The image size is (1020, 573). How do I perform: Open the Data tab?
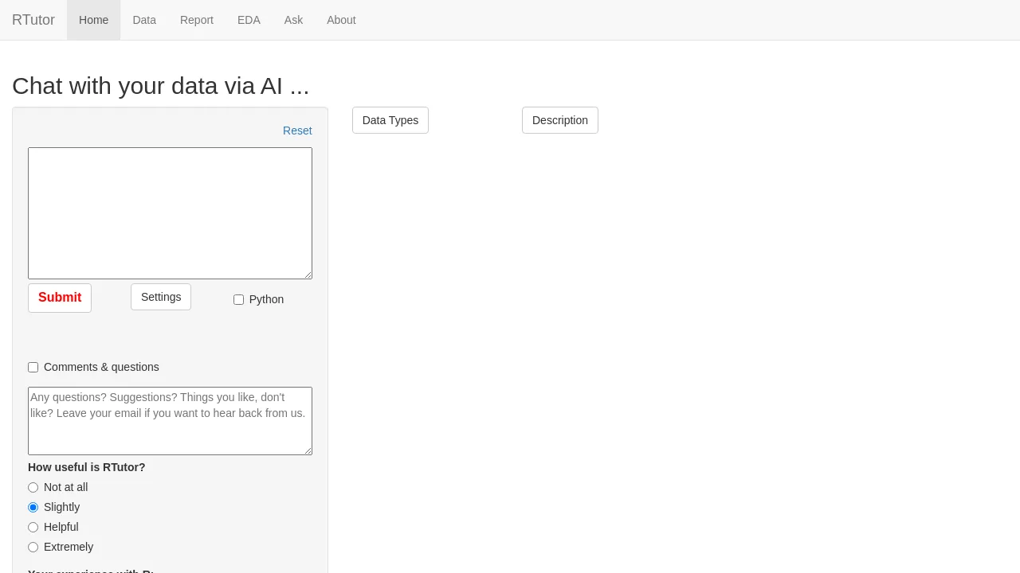coord(144,20)
